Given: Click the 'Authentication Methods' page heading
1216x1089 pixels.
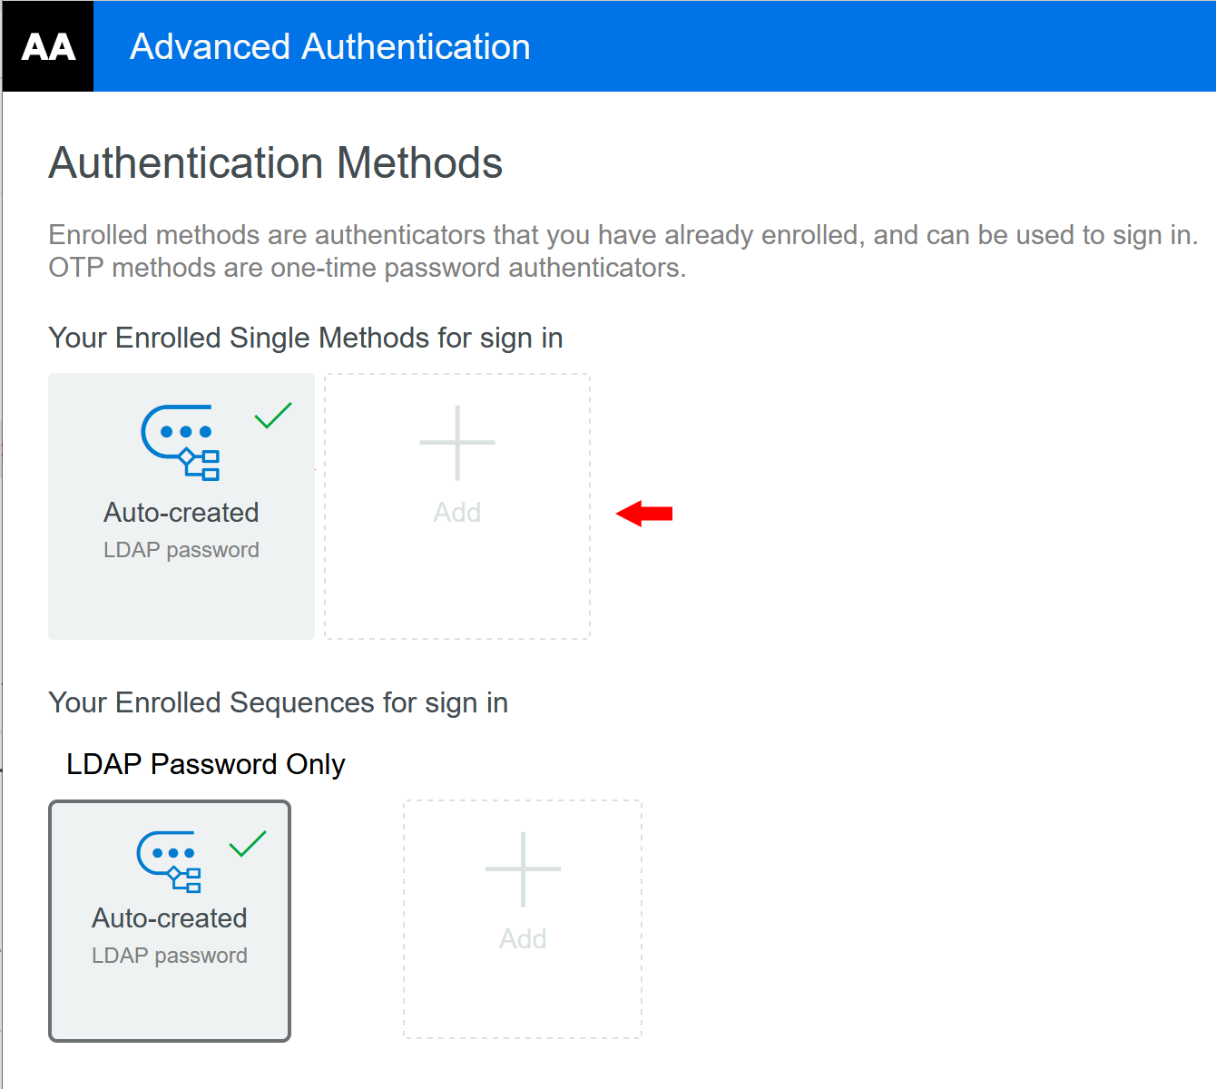Looking at the screenshot, I should click(x=276, y=163).
